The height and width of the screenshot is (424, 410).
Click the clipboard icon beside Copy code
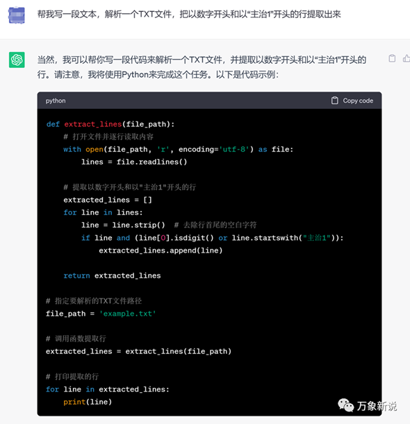point(335,101)
